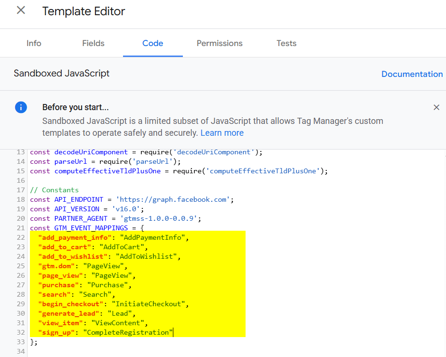The image size is (446, 357).
Task: Click the "CompleteRegistration" mapping value
Action: (x=128, y=332)
